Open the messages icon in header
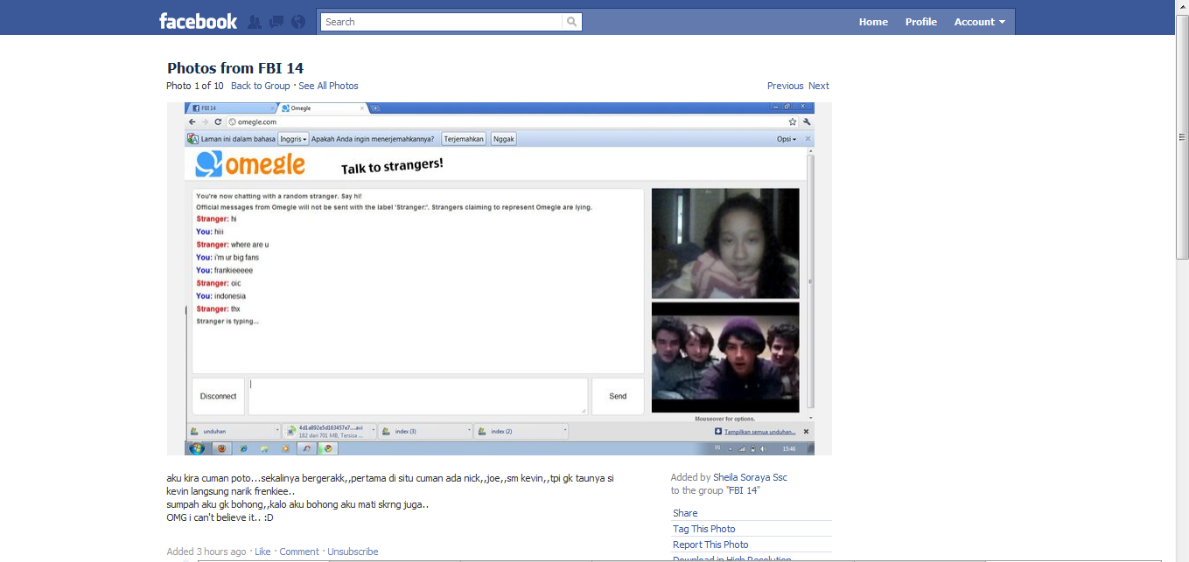 276,22
